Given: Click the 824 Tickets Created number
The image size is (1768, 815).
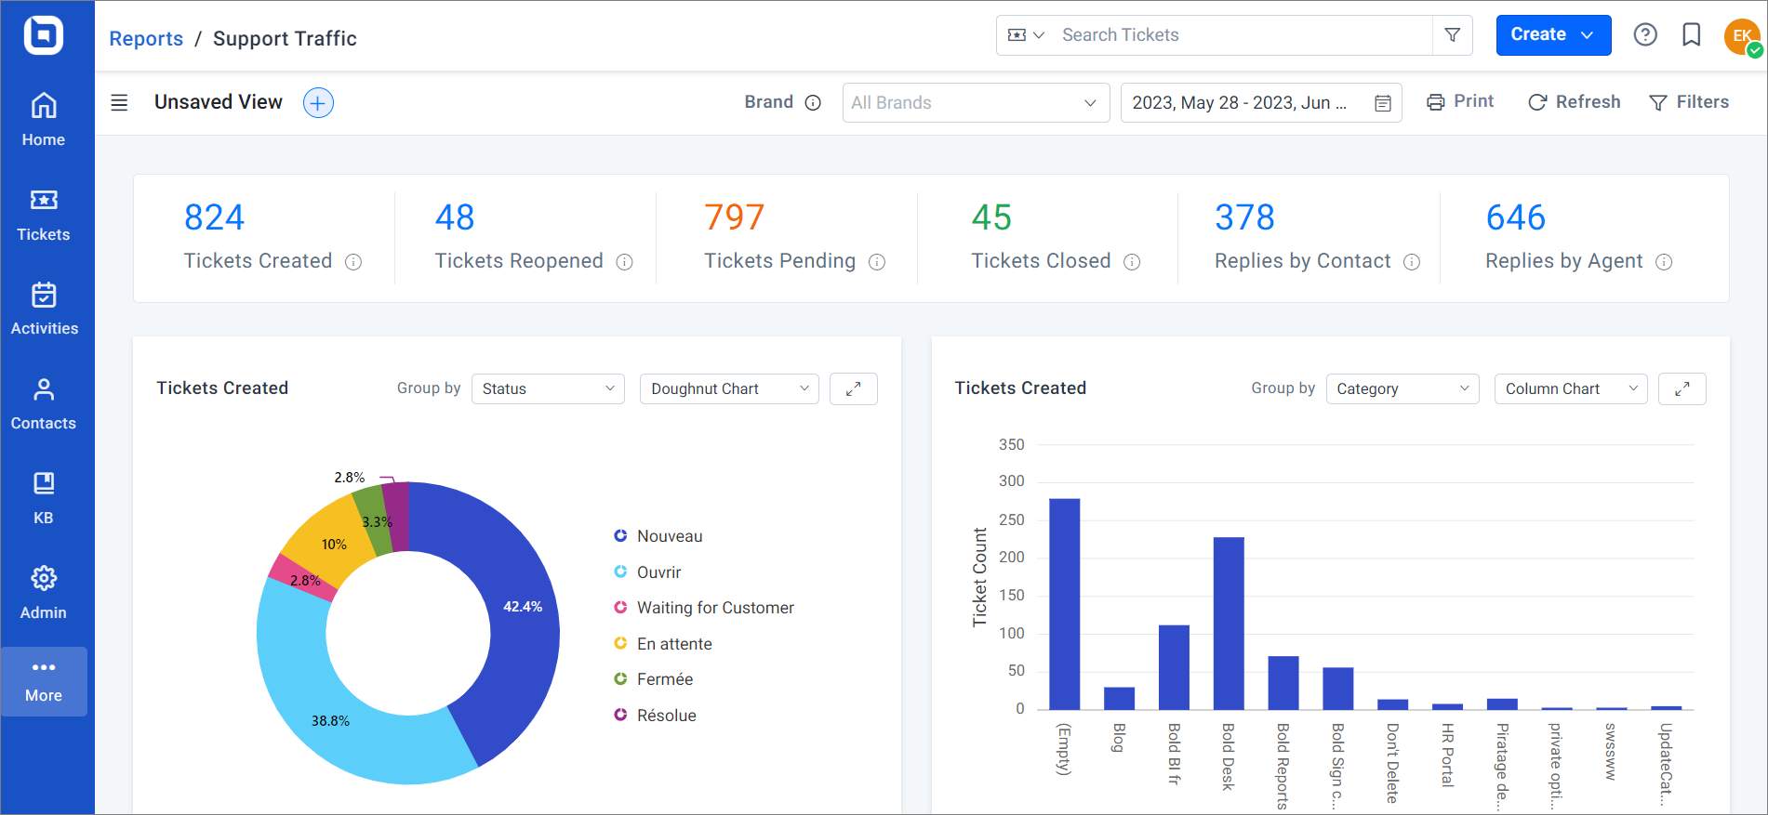Looking at the screenshot, I should pyautogui.click(x=215, y=217).
